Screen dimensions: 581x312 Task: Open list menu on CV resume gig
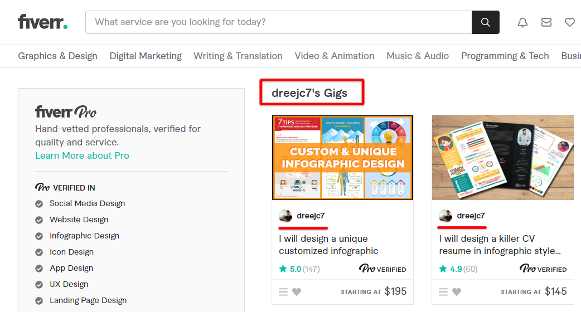443,292
